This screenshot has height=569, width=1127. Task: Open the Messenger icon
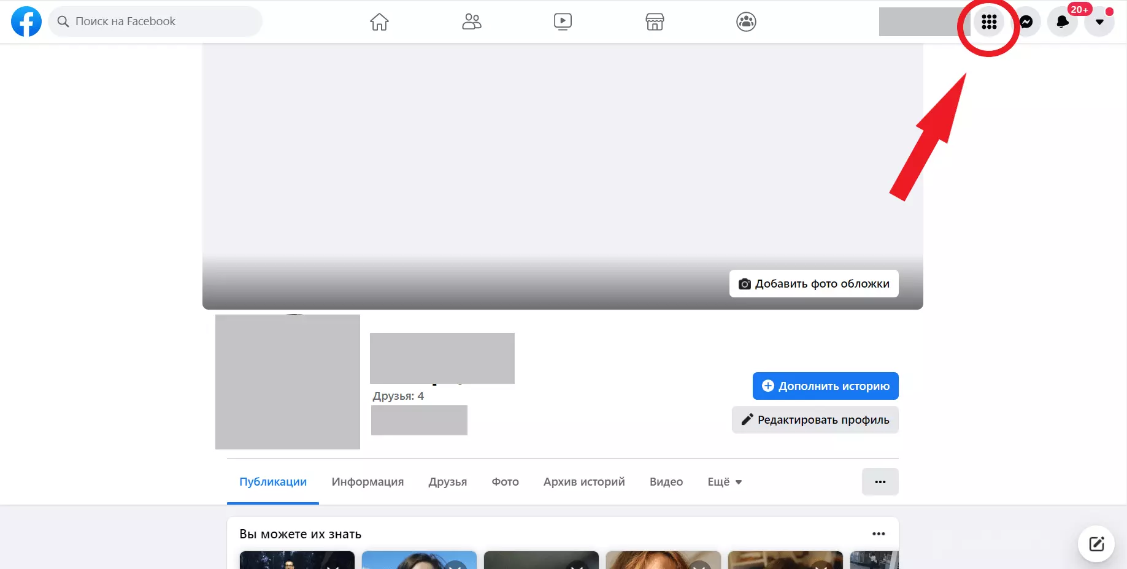(x=1026, y=22)
